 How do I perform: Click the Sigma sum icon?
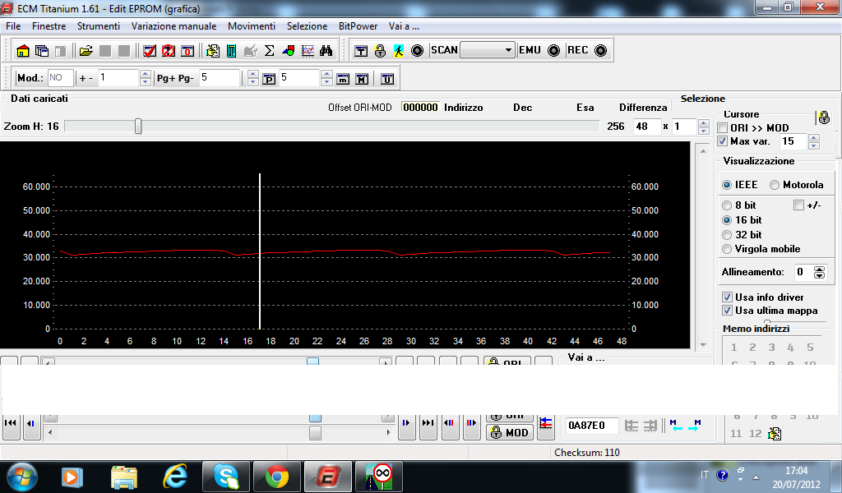(270, 51)
